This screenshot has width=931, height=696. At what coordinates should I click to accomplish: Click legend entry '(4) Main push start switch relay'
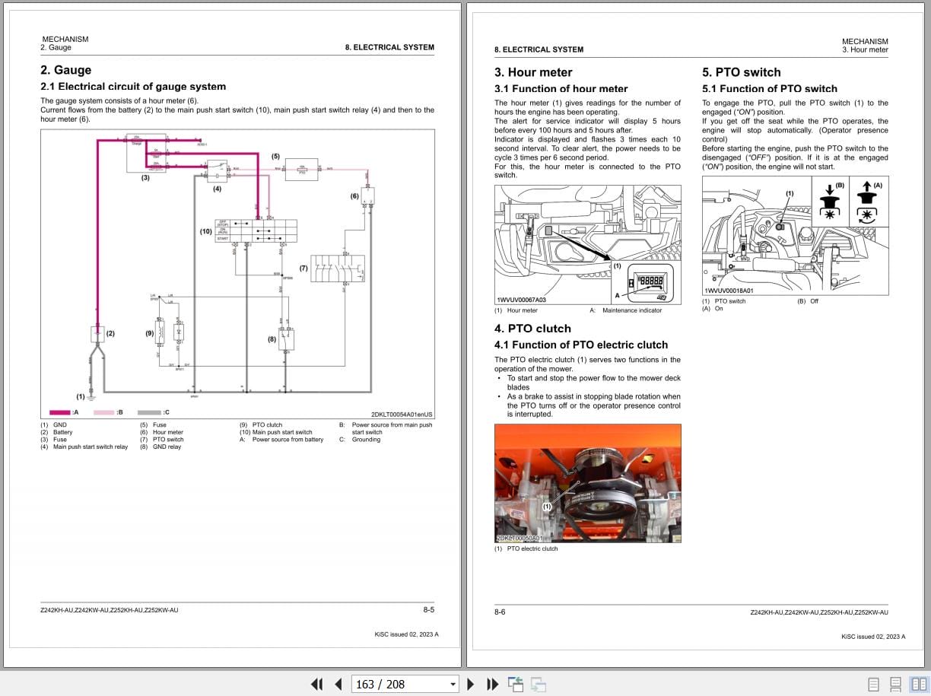point(84,447)
